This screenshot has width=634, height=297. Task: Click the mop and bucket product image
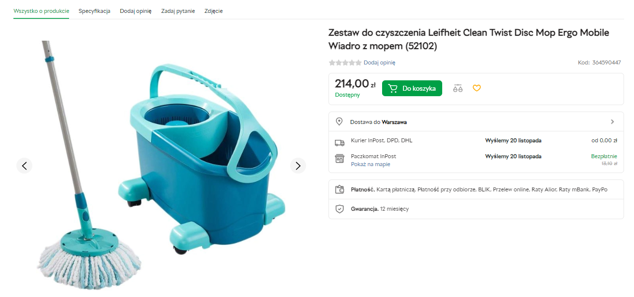(x=161, y=164)
